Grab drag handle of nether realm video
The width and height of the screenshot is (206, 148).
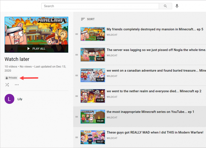77,96
